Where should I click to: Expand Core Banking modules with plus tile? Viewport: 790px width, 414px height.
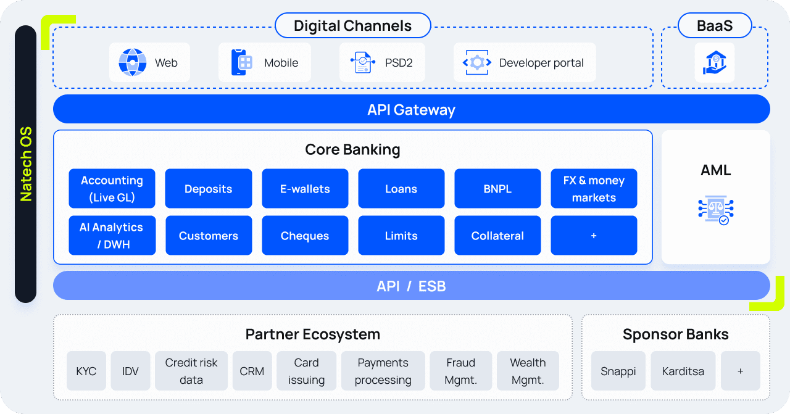point(594,236)
